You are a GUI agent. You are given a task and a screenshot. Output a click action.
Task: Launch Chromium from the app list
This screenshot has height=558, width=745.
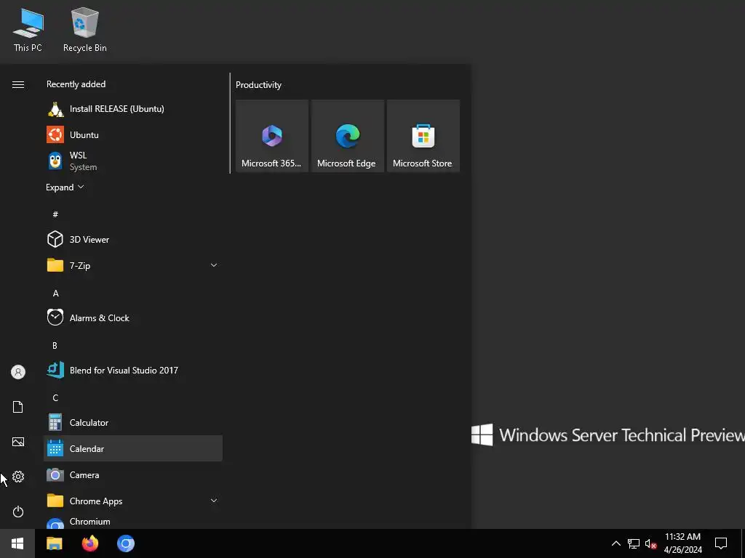[133, 522]
